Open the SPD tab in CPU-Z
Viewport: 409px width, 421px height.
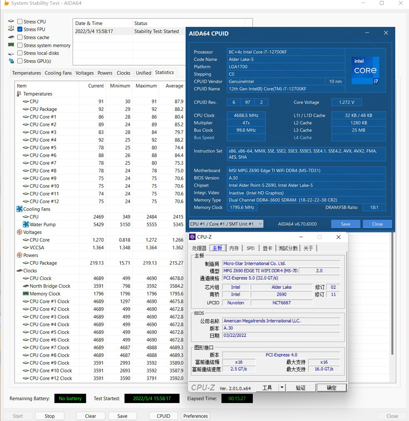(x=250, y=248)
